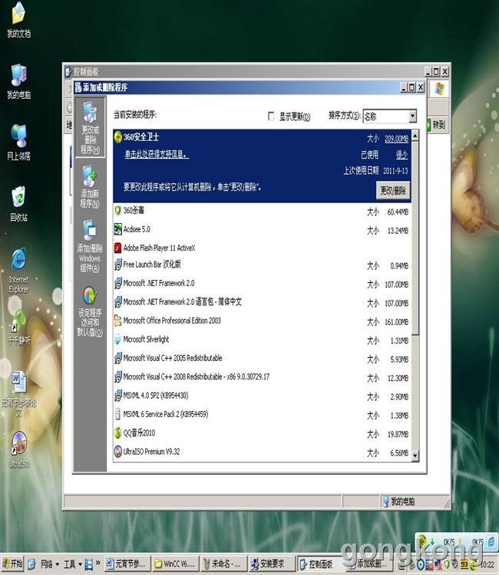Open the 开始 Start menu
Image resolution: width=499 pixels, height=575 pixels.
pos(13,564)
